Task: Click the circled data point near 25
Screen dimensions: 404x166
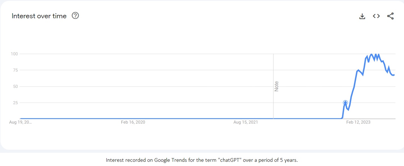Action: coord(345,103)
